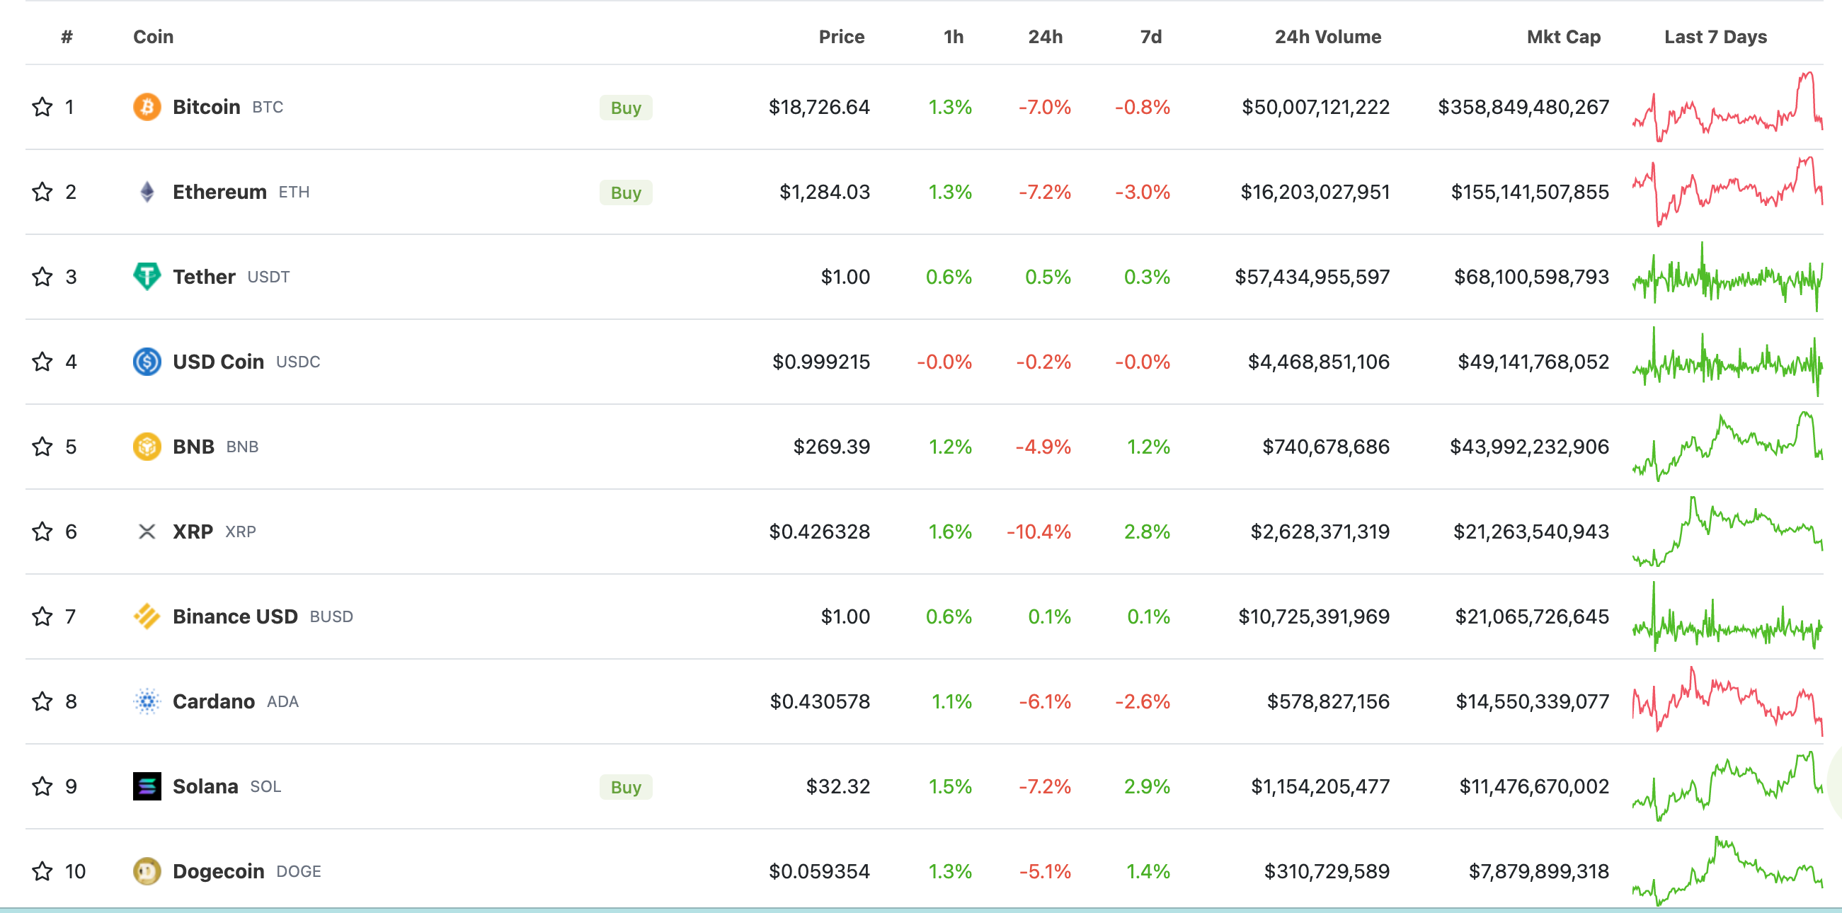Click the Tether green logo icon
The width and height of the screenshot is (1842, 913).
point(147,277)
